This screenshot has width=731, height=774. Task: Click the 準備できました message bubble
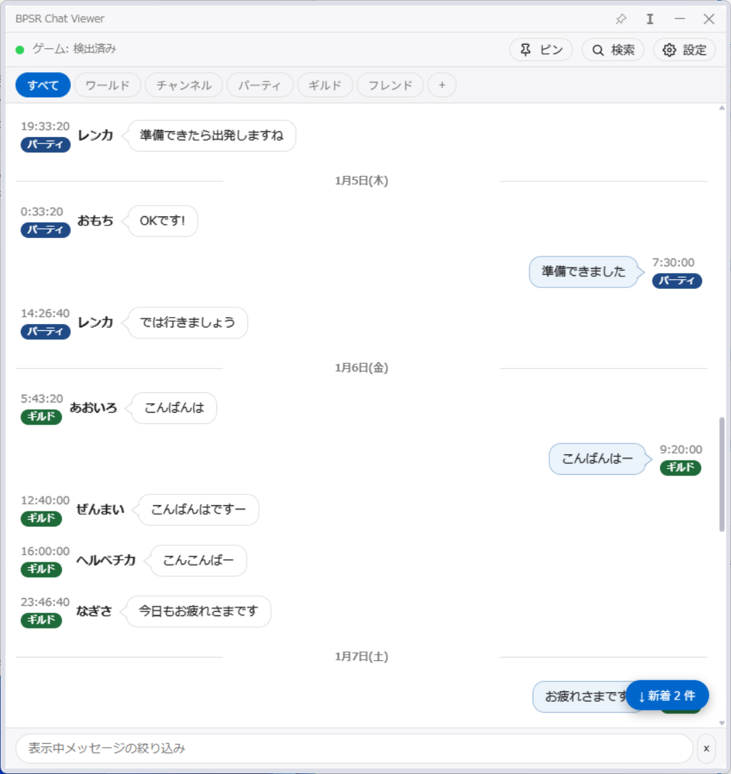coord(584,272)
